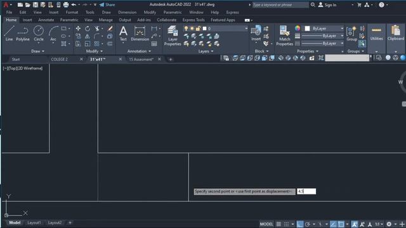Image resolution: width=406 pixels, height=228 pixels.
Task: Click the Erase tool icon
Action: click(x=110, y=28)
